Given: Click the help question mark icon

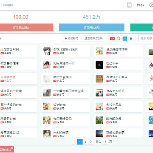Looking at the screenshot, I should pos(151,5).
